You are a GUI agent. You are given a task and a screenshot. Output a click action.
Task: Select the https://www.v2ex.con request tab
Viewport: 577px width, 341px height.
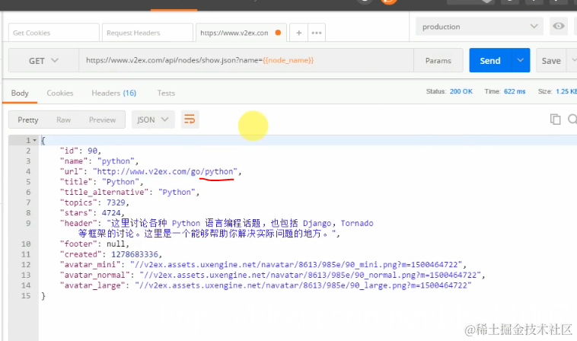pos(241,33)
